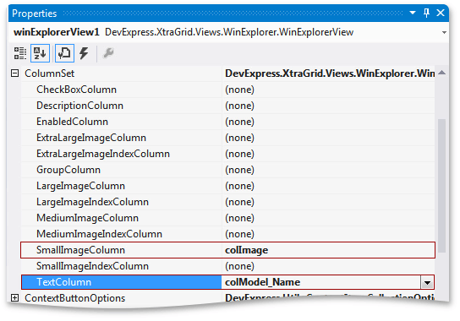
Task: Collapse the ColumnSet property group
Action: coord(14,73)
